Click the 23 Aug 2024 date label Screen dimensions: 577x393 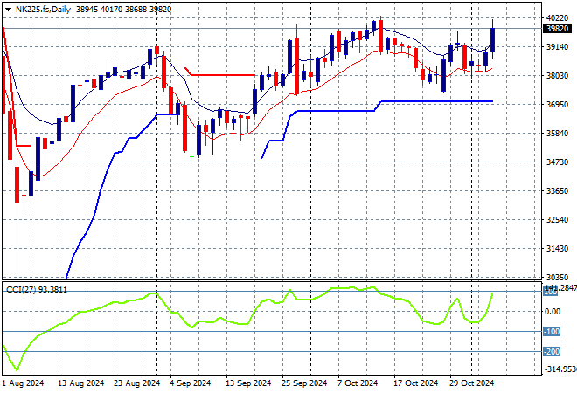(137, 383)
